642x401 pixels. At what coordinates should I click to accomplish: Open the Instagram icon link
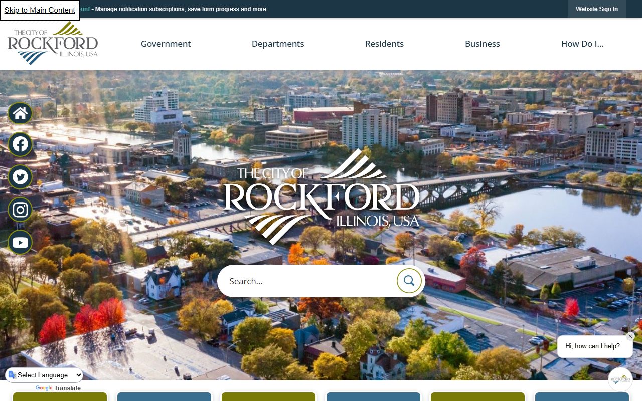click(x=20, y=210)
